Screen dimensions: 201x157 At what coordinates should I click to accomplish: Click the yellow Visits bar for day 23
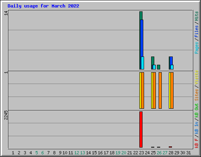[x=140, y=90]
